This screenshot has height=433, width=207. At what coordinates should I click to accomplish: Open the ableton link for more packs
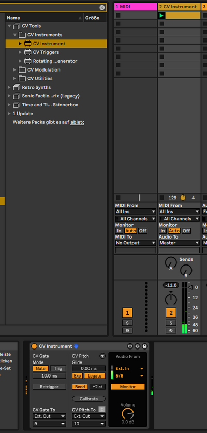77,122
